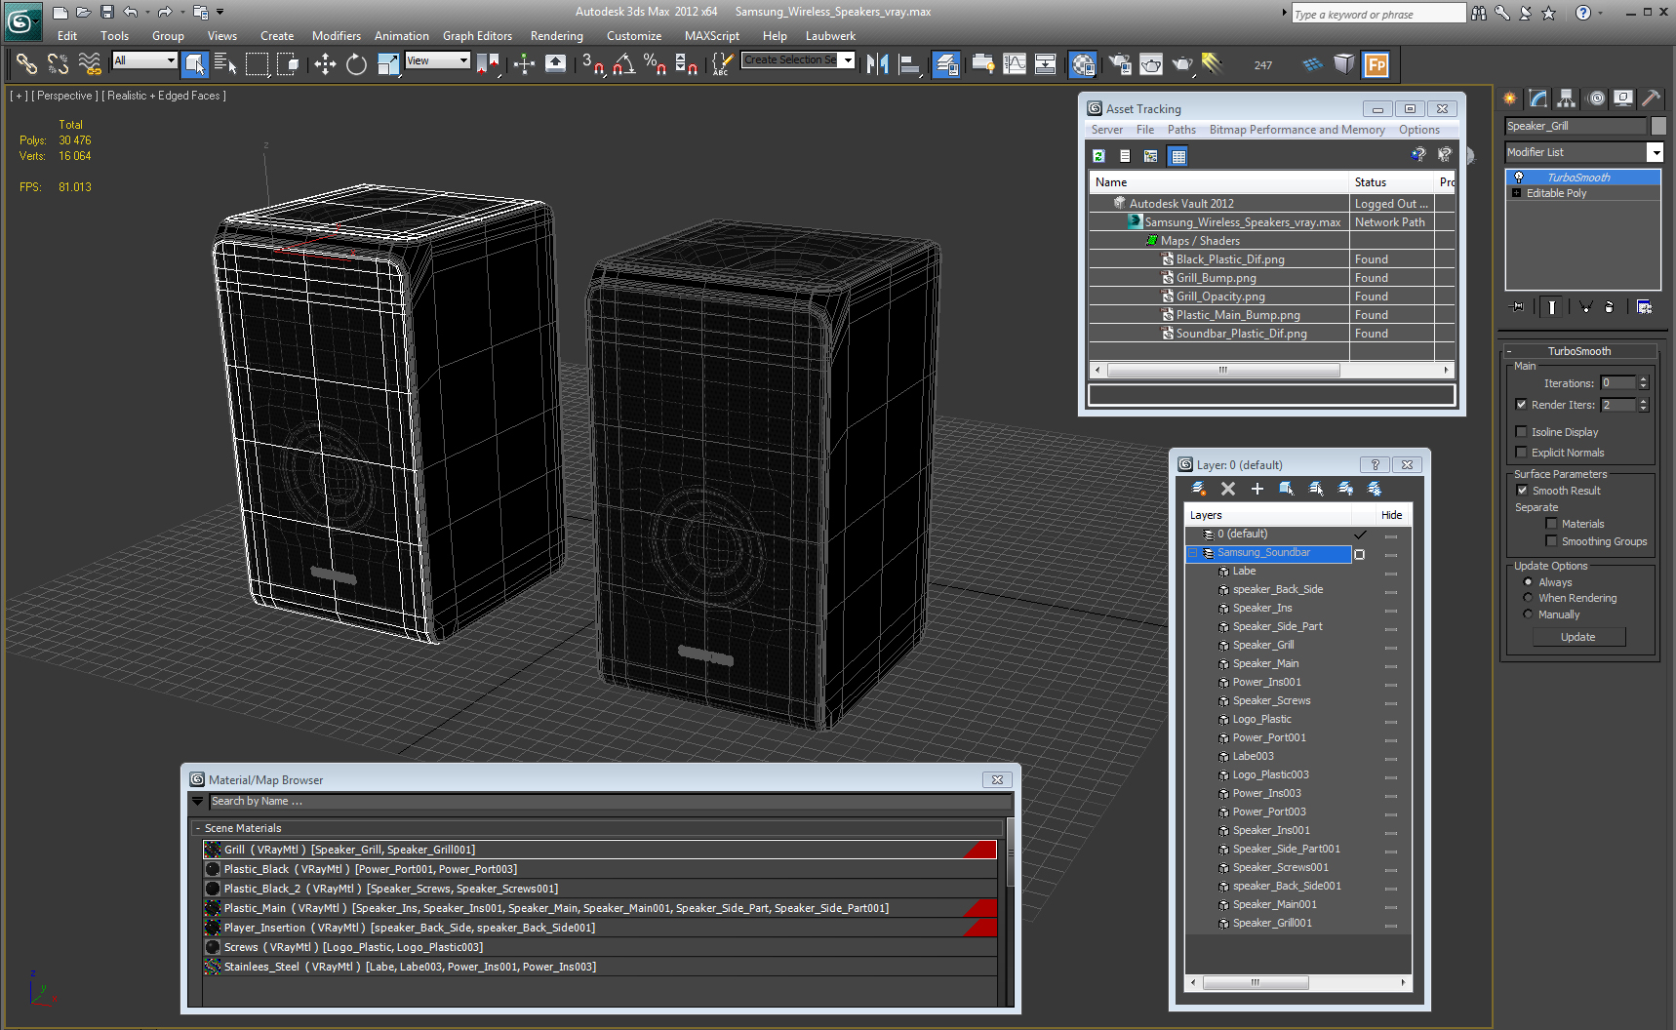The height and width of the screenshot is (1030, 1676).
Task: Select the Always update option
Action: (1528, 581)
